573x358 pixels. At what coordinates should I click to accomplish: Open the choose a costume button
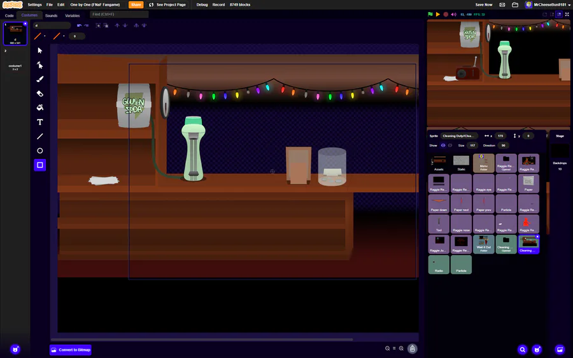(15, 349)
